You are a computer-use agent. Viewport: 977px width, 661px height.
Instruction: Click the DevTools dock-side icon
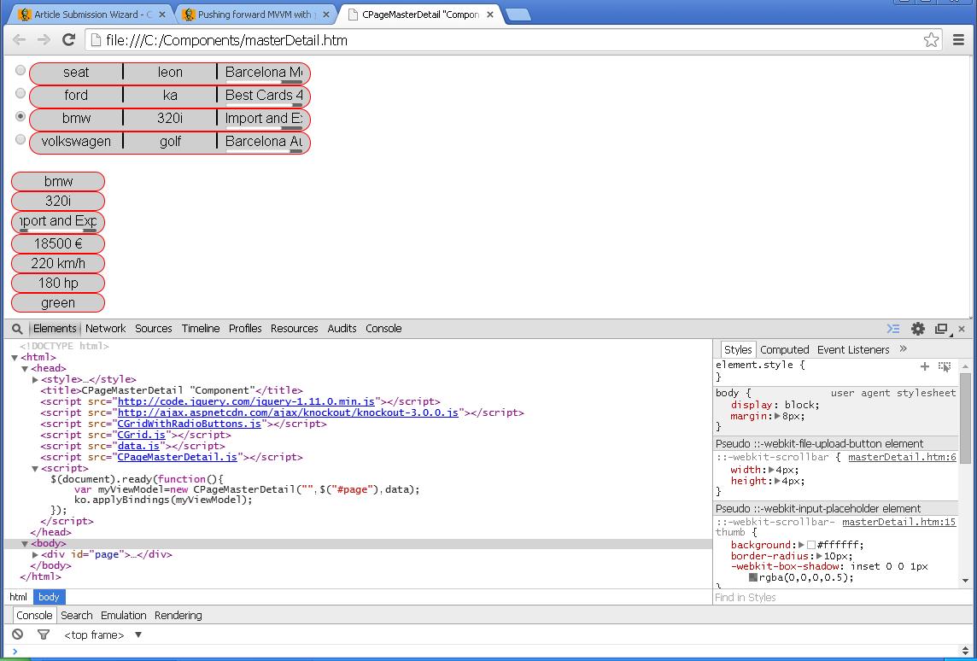941,329
